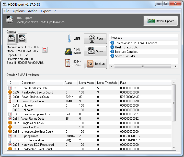The width and height of the screenshot is (184, 157).
Task: Select the second hard drive icon
Action: (22, 38)
